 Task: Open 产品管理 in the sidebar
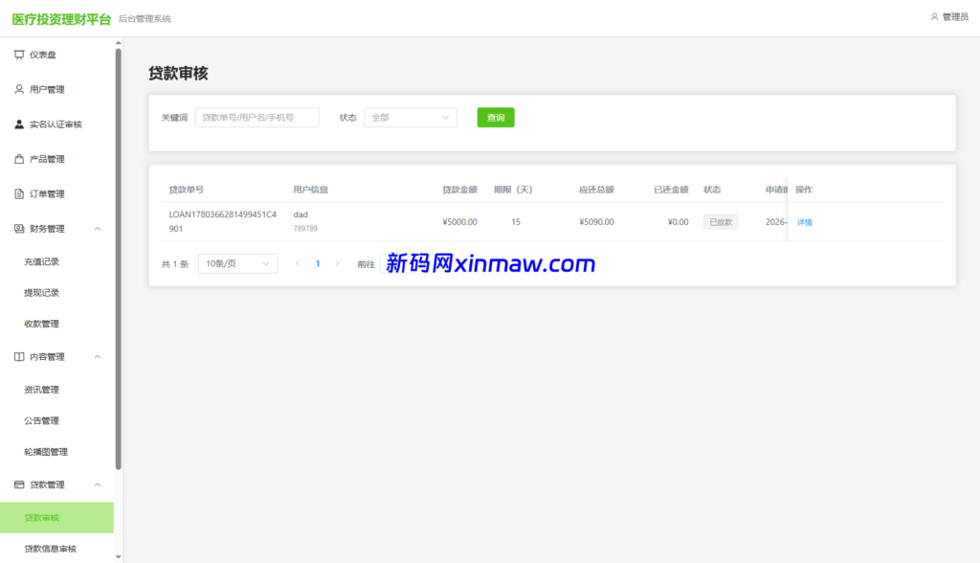56,159
